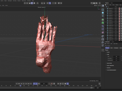Open the Default Camera viewport dropdown label
122x91 pixels.
[42, 7]
